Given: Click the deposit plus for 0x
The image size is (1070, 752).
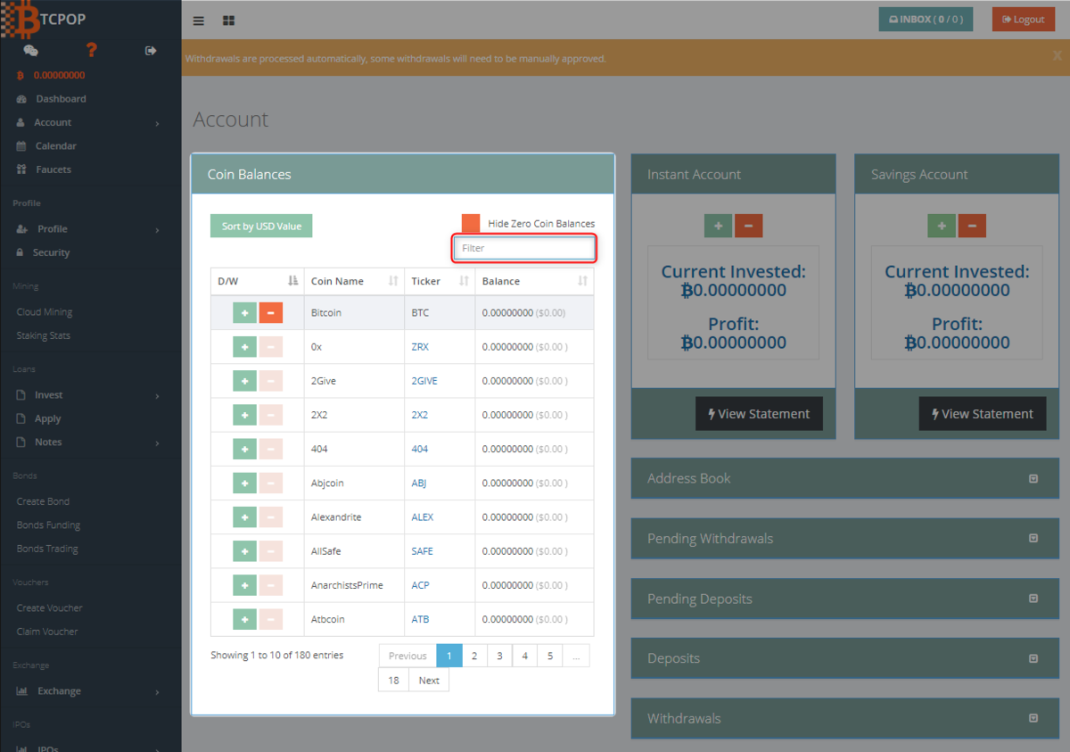Looking at the screenshot, I should pos(244,347).
